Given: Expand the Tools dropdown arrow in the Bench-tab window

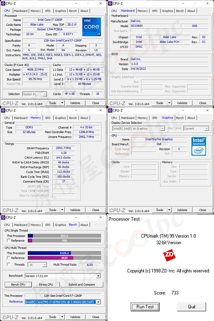Looking at the screenshot, I should 62,317.
